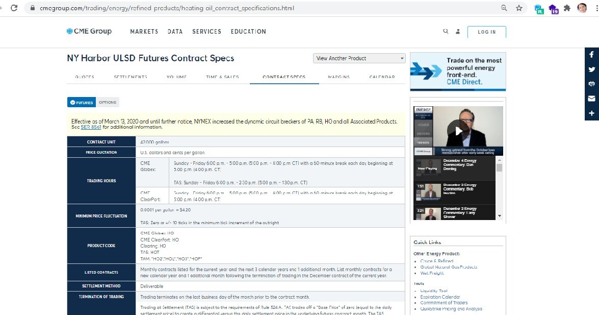Open the Crude & Refined link
The height and width of the screenshot is (315, 599).
point(437,261)
